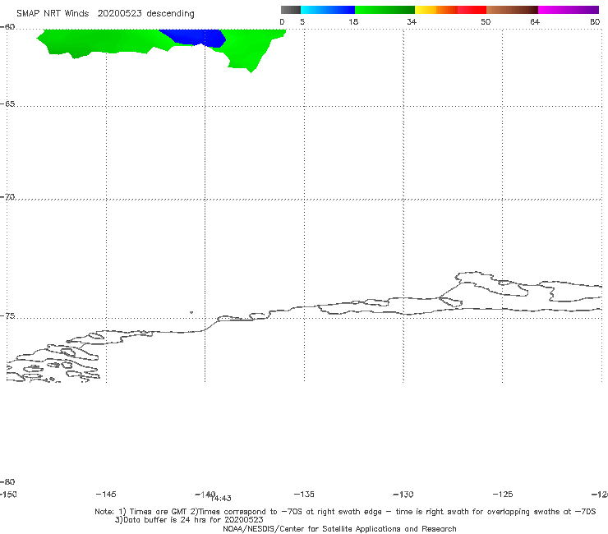Click the 'SMAP NRT Winds 20200523 descending' title
This screenshot has height=534, width=608.
point(105,14)
